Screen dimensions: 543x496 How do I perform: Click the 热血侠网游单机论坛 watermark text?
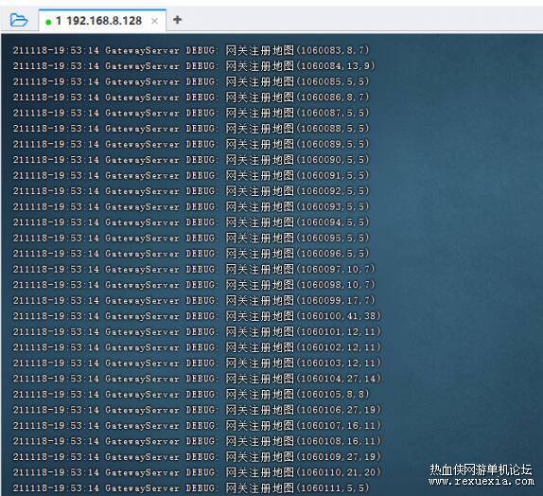pyautogui.click(x=481, y=469)
